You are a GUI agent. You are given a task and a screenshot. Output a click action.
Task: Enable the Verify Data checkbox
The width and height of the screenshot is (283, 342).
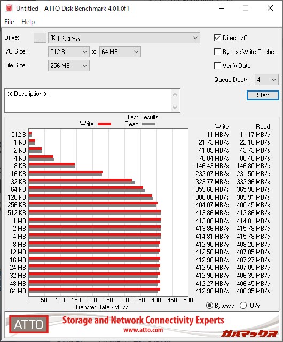tap(217, 66)
